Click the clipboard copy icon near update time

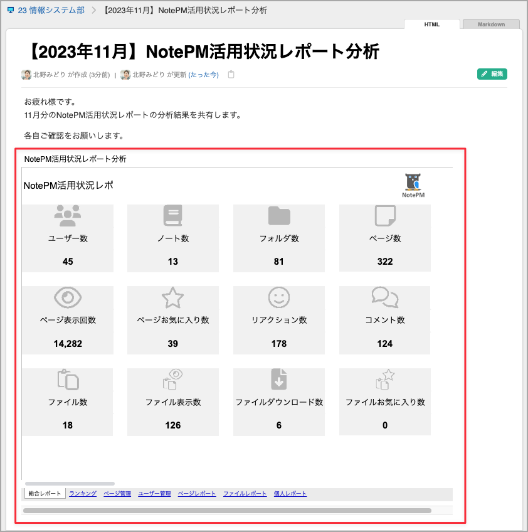[231, 74]
